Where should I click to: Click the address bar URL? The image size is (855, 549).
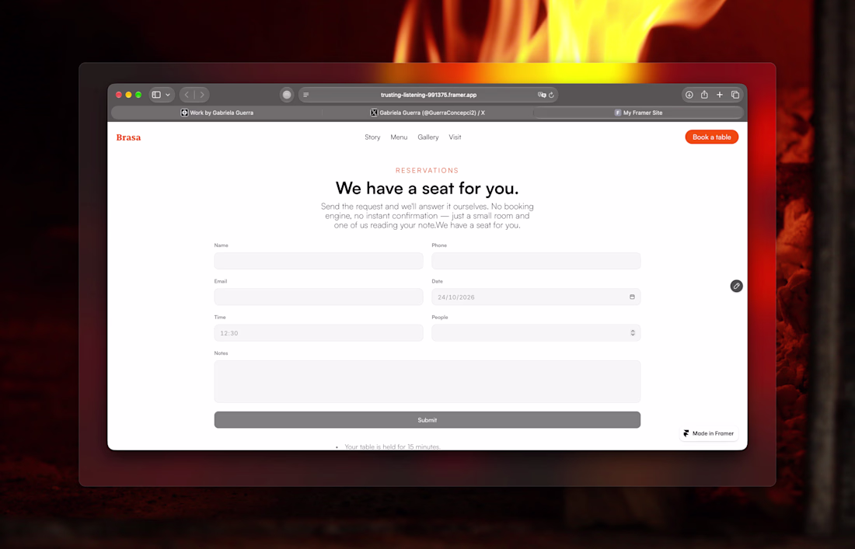428,95
